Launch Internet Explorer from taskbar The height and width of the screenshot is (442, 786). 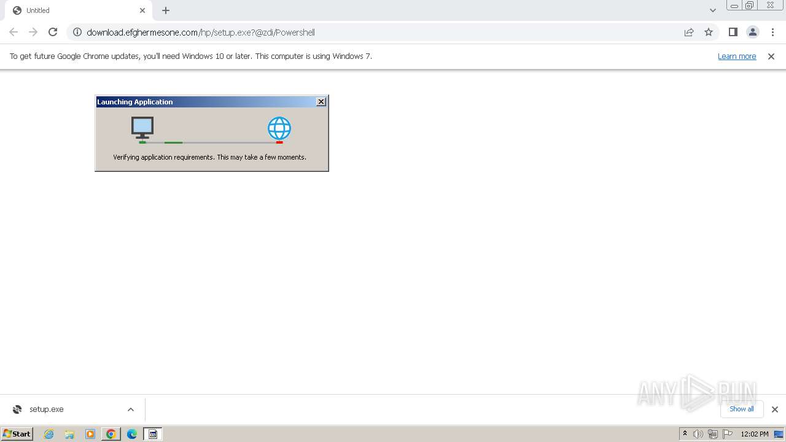[49, 434]
